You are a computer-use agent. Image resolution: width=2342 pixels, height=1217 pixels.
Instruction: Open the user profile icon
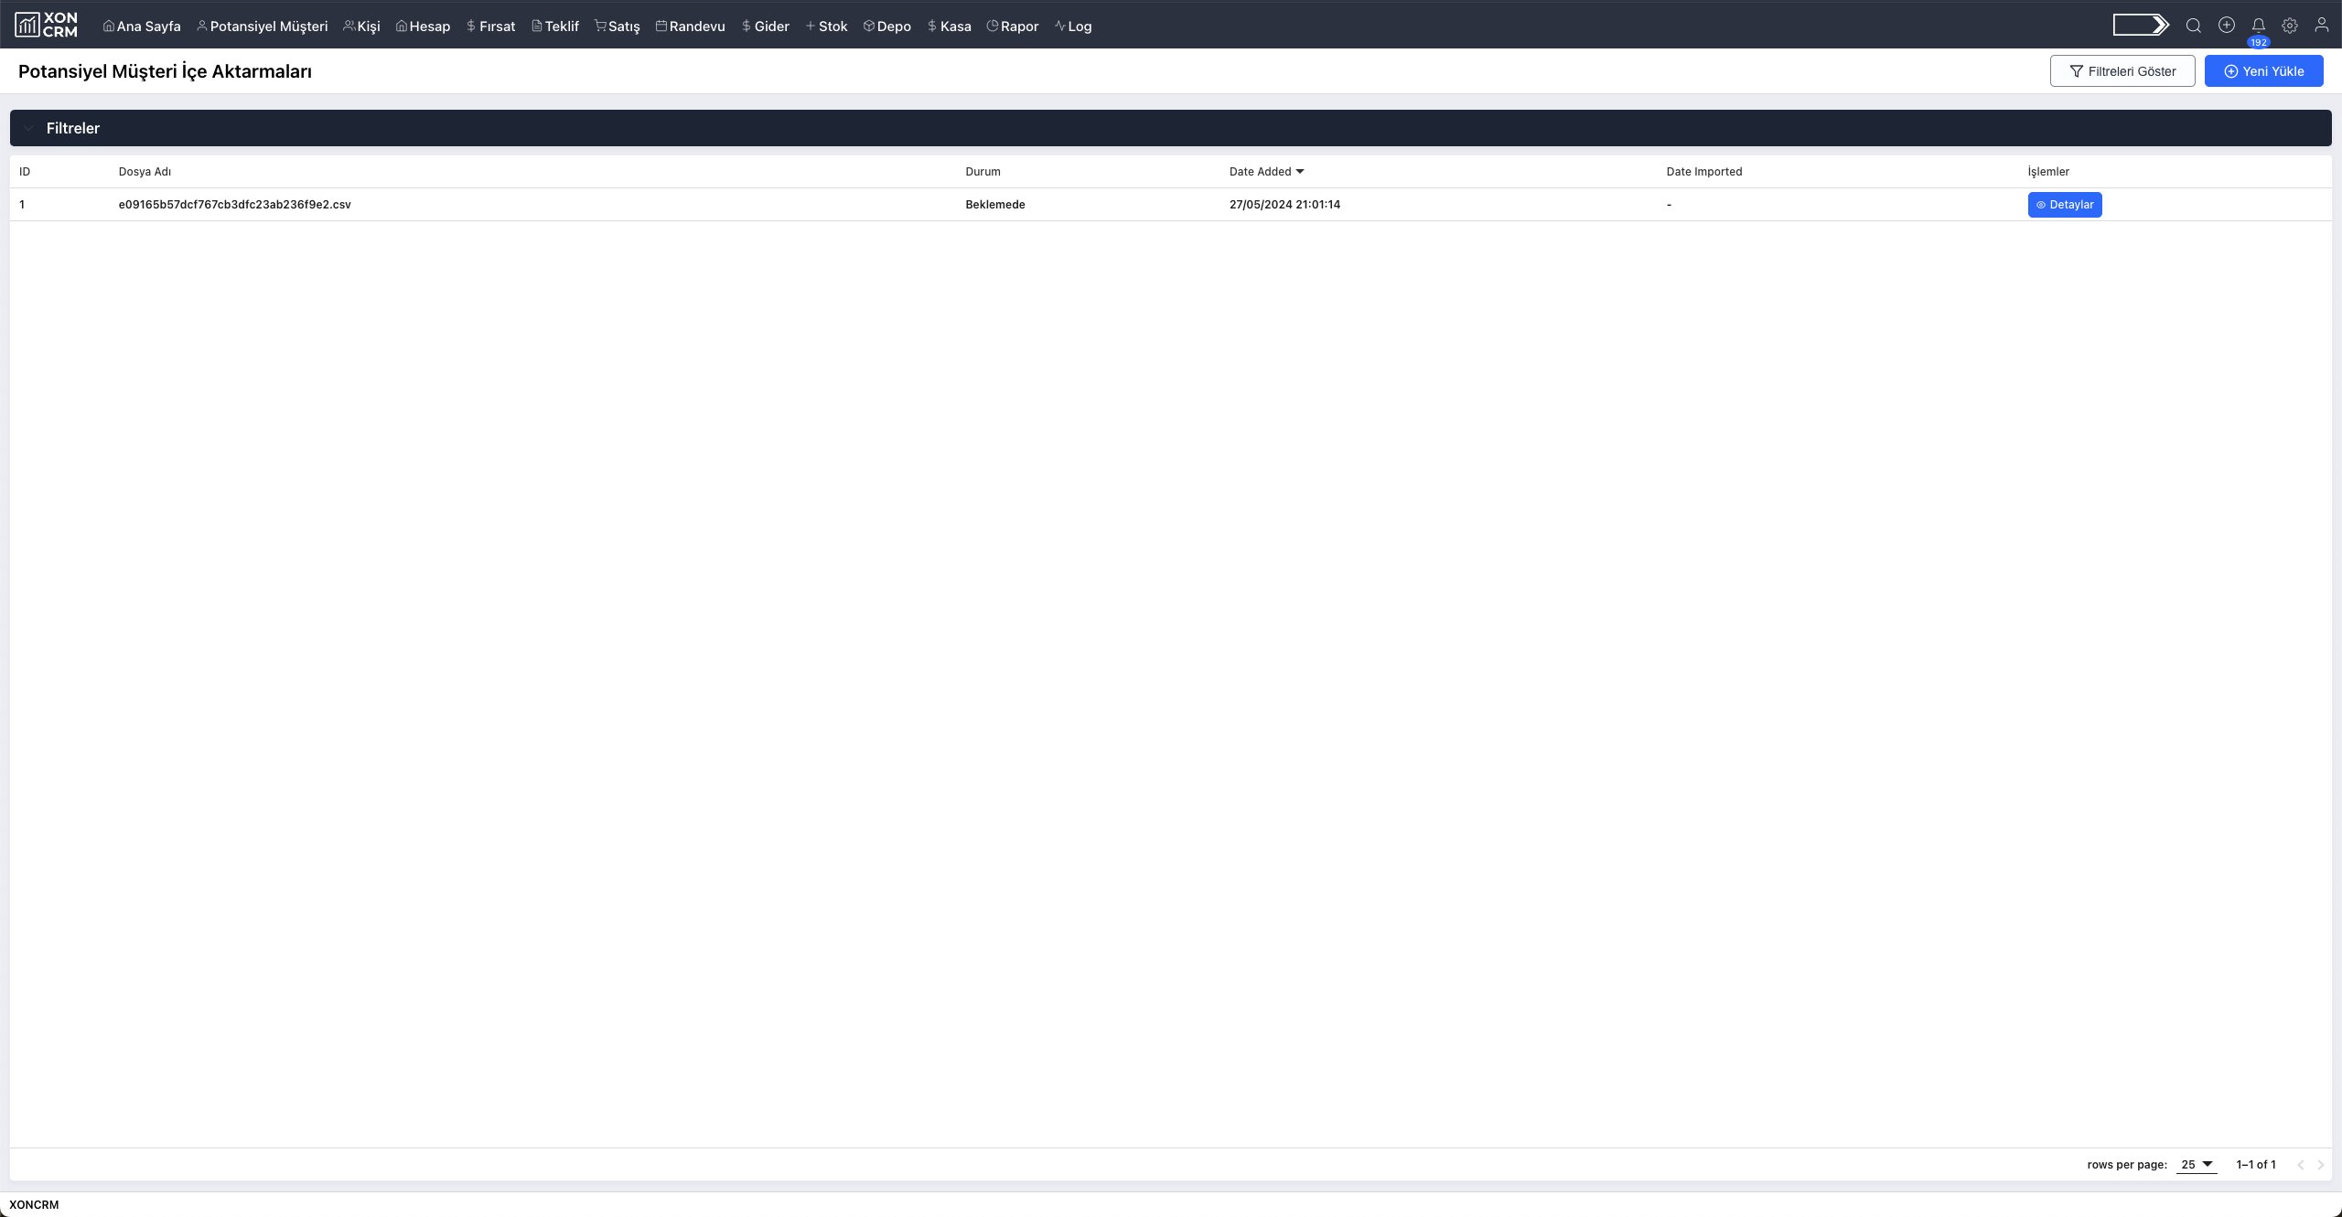pos(2322,26)
